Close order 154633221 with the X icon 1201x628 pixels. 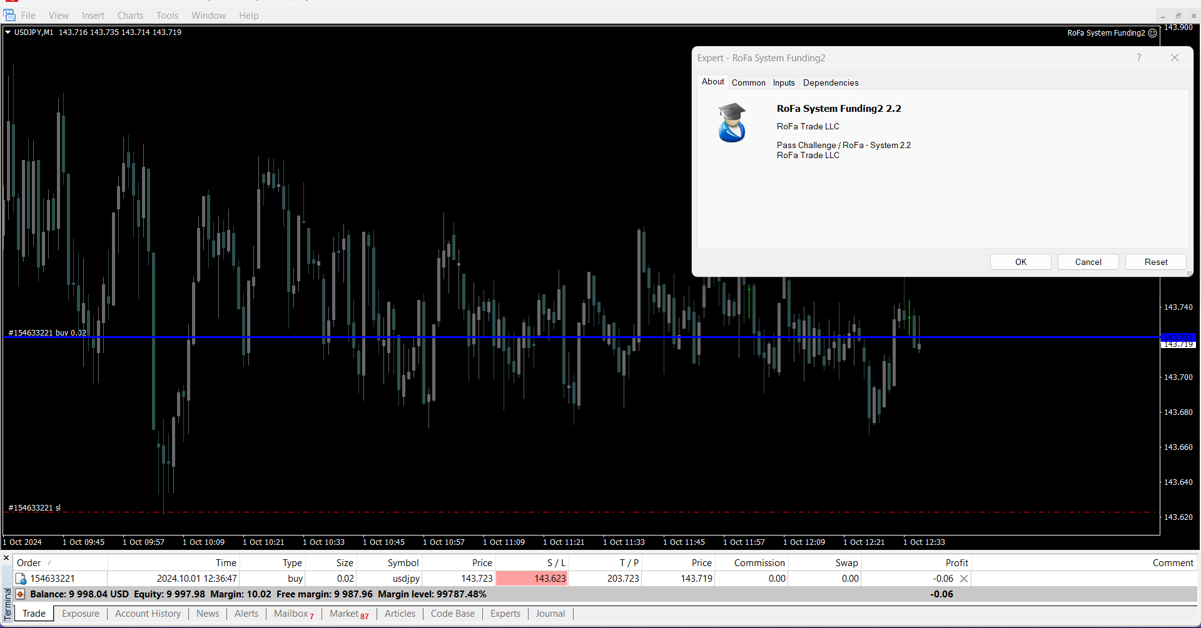[x=964, y=579]
